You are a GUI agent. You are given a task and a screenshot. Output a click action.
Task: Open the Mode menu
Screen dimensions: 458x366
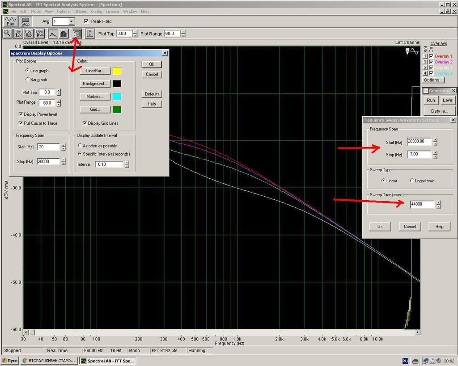tap(36, 11)
